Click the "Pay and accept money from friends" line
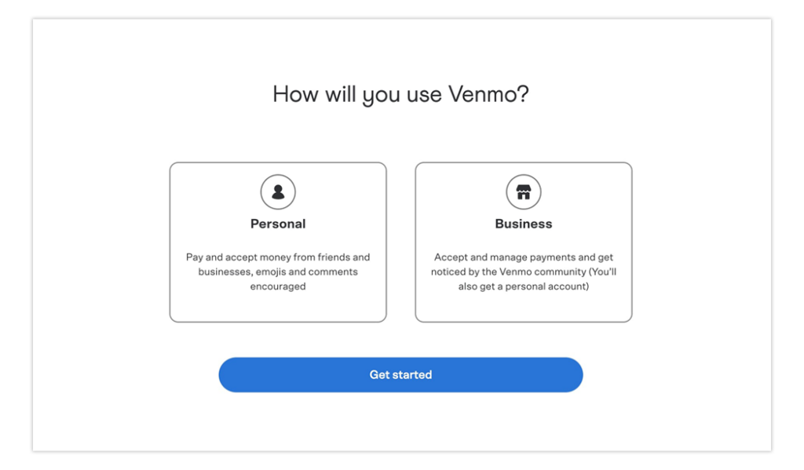This screenshot has width=804, height=470. (x=278, y=257)
